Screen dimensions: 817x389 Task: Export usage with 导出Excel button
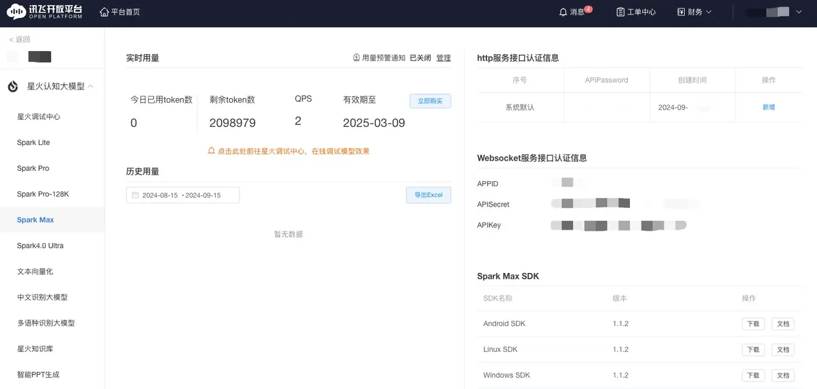[x=428, y=195]
